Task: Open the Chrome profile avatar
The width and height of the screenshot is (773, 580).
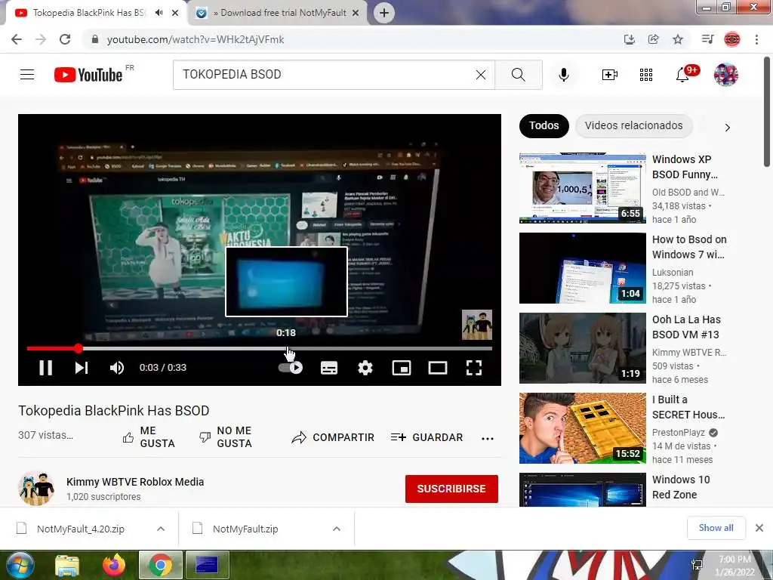Action: (732, 39)
